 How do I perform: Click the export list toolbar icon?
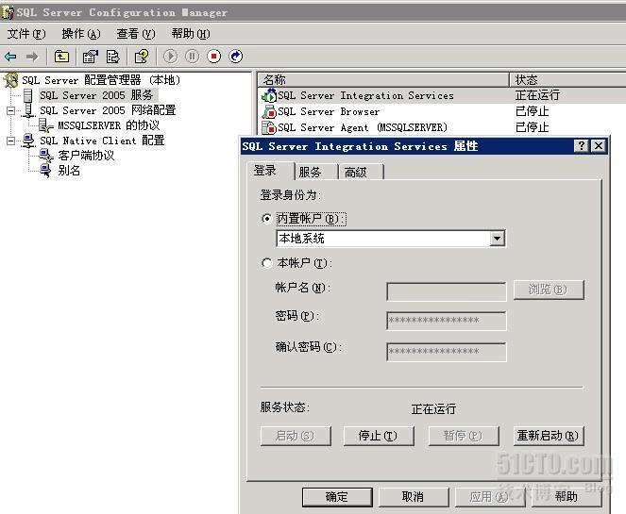point(113,57)
